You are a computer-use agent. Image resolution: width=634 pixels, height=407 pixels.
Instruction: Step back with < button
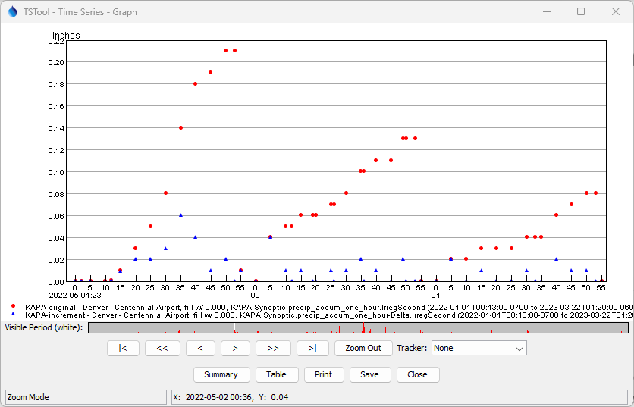(200, 348)
